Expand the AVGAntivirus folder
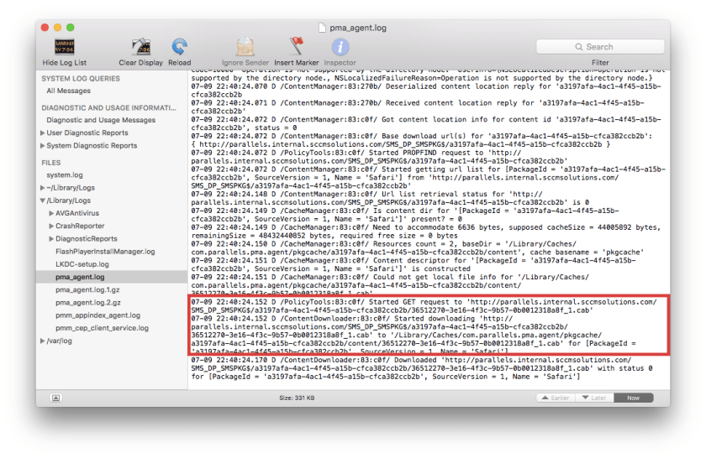706x458 pixels. 51,214
